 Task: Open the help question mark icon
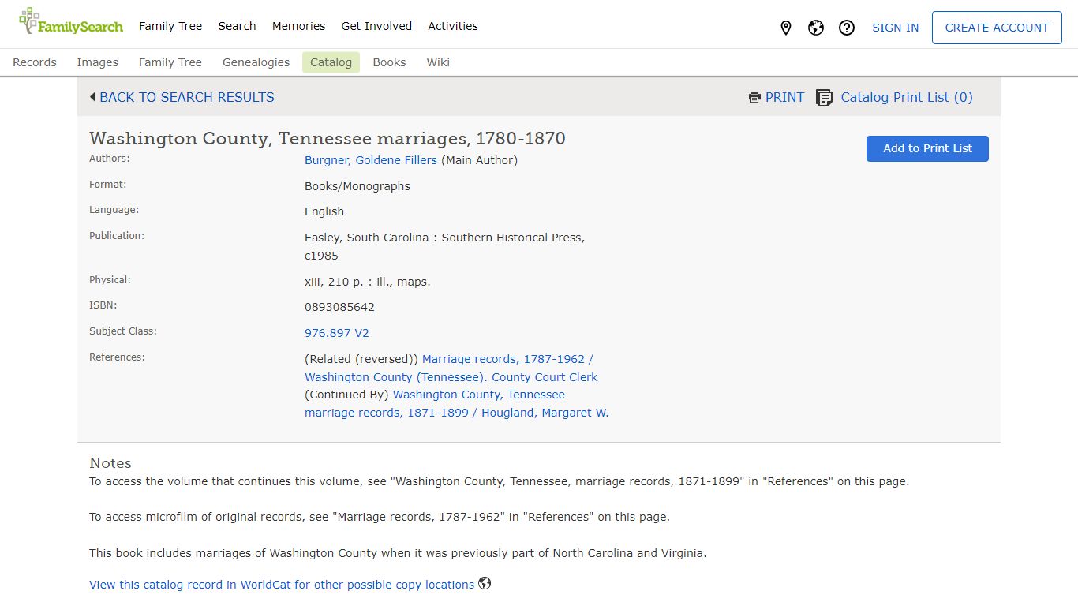847,28
